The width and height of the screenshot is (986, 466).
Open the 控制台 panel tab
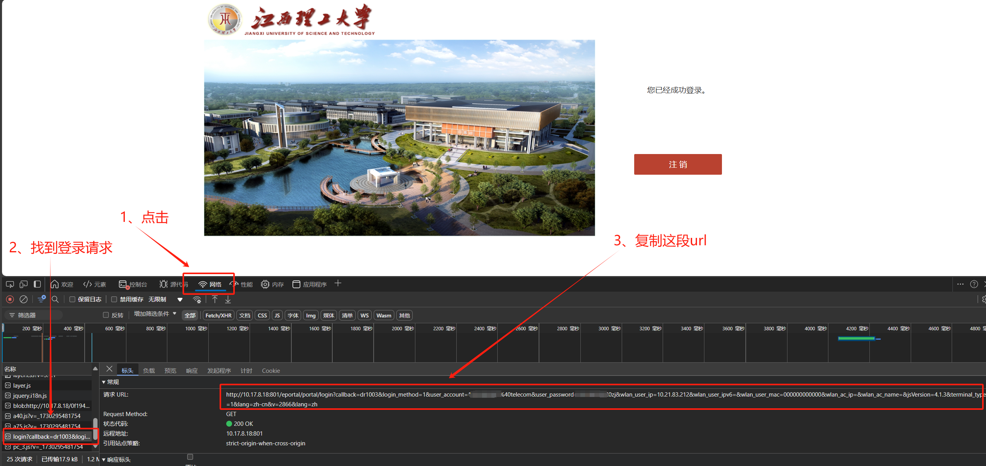point(133,284)
